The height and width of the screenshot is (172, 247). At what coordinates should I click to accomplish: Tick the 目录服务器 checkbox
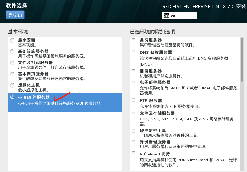pos(134,71)
